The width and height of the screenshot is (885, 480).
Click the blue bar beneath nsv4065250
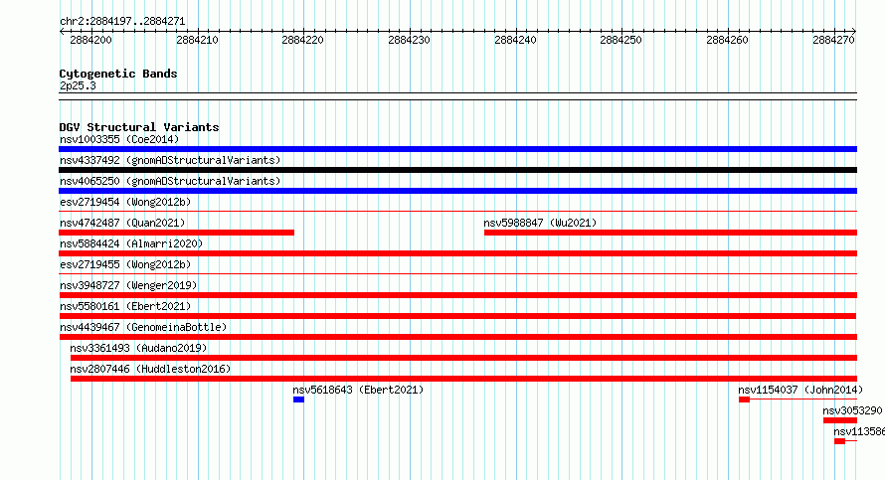(457, 191)
